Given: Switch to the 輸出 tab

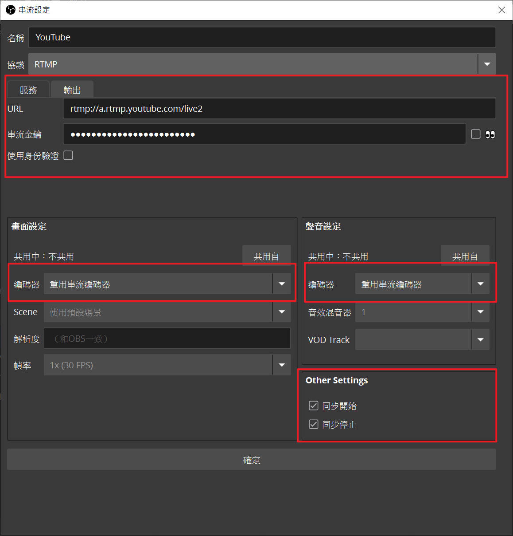Looking at the screenshot, I should [x=72, y=90].
